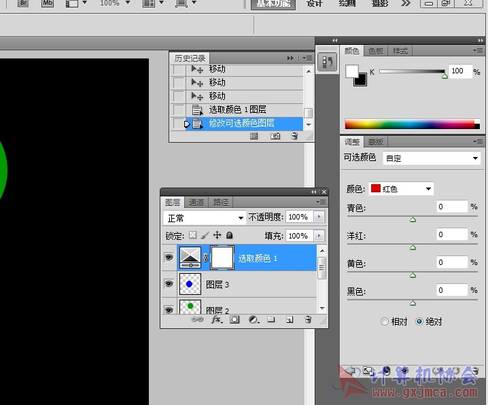Screen dimensions: 488x405
Task: Toggle lock transparent pixels
Action: (x=192, y=235)
